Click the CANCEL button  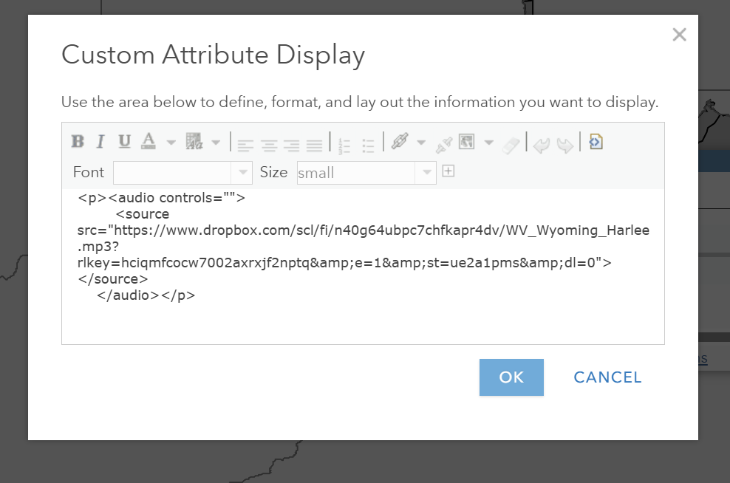[x=607, y=377]
